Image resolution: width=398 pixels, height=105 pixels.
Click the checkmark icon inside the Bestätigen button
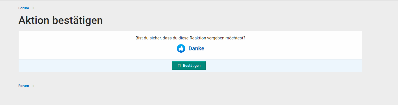pos(179,66)
